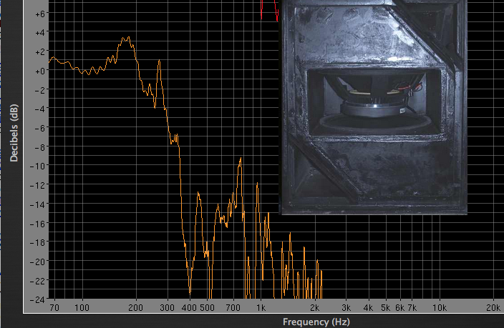504x328 pixels.
Task: Click the "200" frequency axis label
Action: (135, 308)
